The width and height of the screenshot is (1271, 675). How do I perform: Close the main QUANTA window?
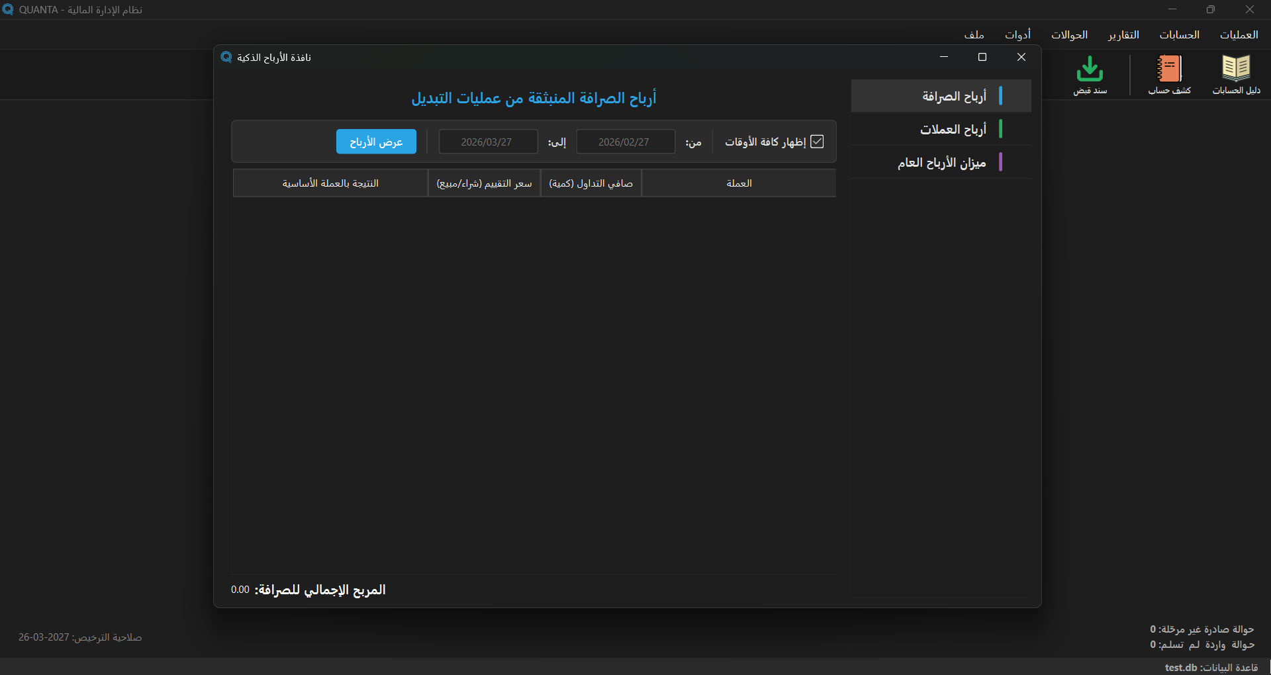(x=1250, y=9)
